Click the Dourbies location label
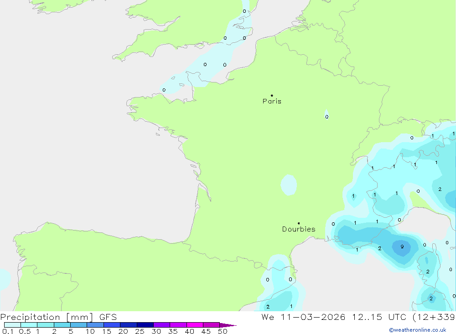This screenshot has height=334, width=456. (299, 229)
